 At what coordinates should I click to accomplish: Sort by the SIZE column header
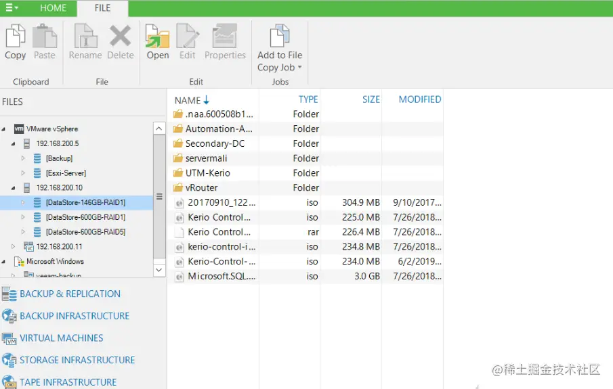371,99
